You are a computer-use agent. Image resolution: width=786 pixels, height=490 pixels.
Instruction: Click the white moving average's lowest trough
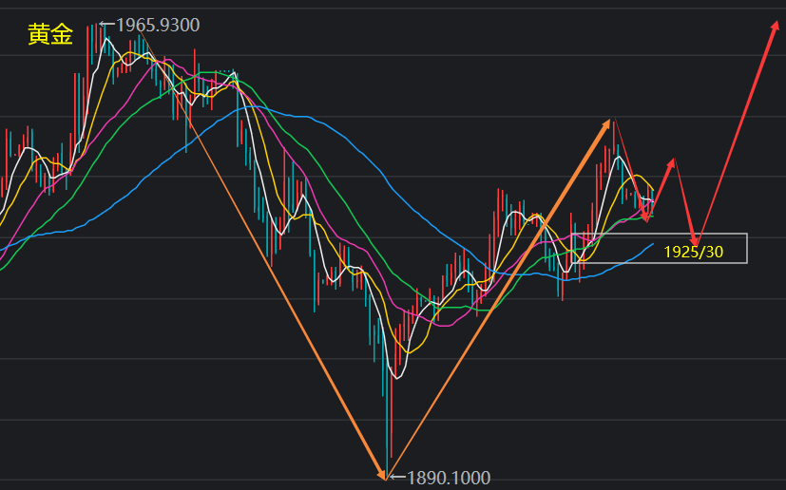(x=395, y=377)
